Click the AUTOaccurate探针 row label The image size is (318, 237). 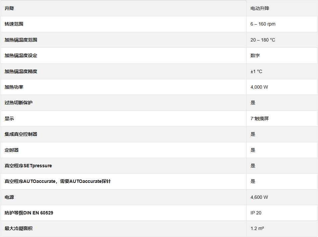57,181
